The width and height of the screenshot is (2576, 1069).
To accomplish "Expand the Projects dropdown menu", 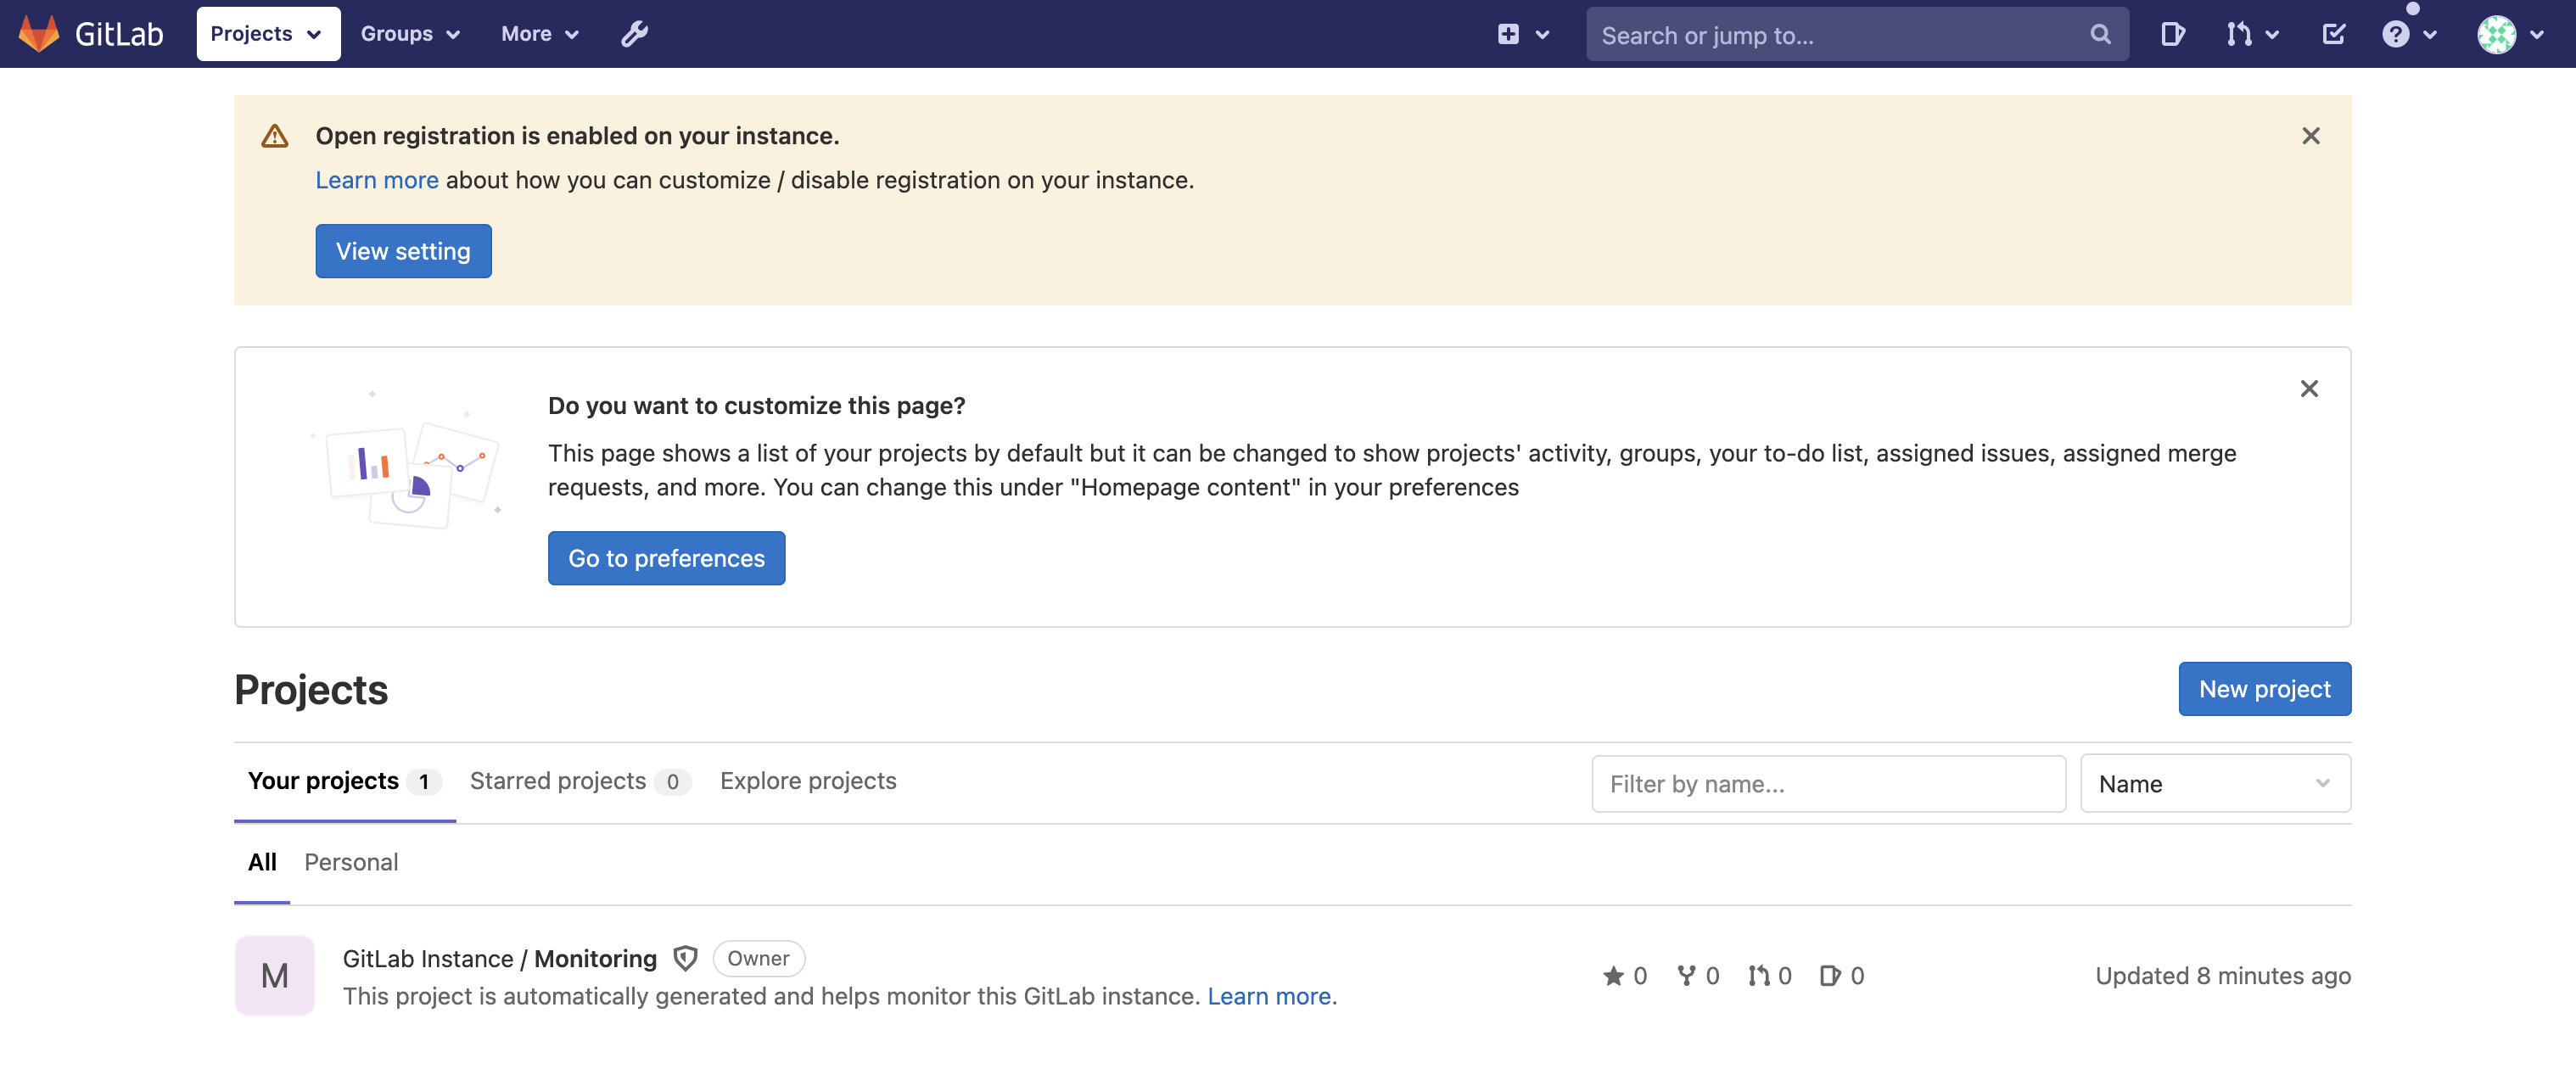I will [x=267, y=34].
